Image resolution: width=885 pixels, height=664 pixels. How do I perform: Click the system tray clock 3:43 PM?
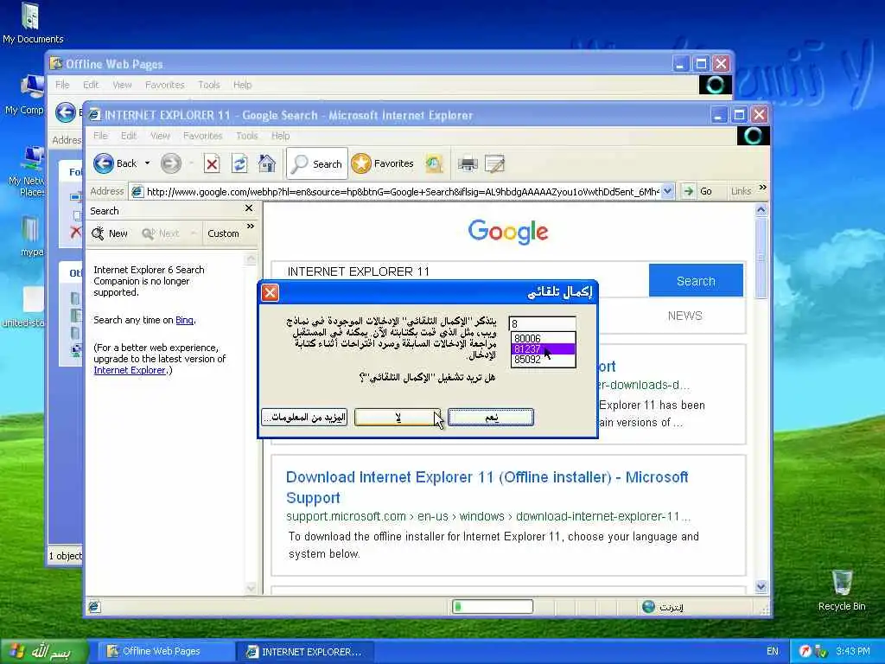[853, 651]
